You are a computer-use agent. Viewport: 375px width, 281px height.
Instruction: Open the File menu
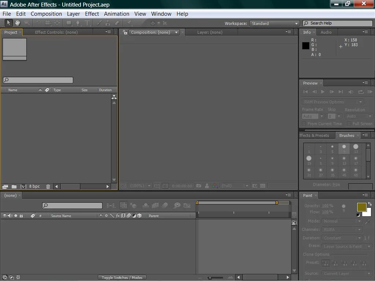coord(7,14)
